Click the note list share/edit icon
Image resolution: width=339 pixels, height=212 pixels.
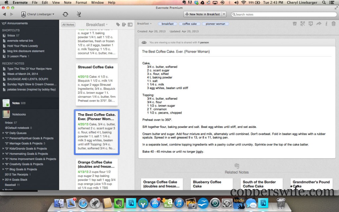[124, 25]
